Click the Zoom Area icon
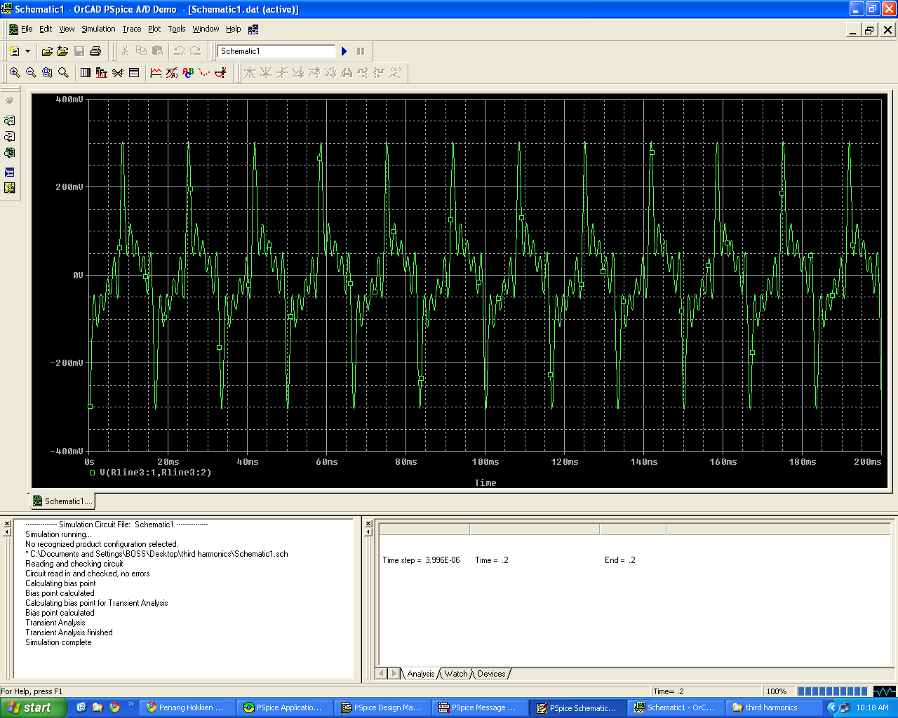898x718 pixels. tap(47, 72)
